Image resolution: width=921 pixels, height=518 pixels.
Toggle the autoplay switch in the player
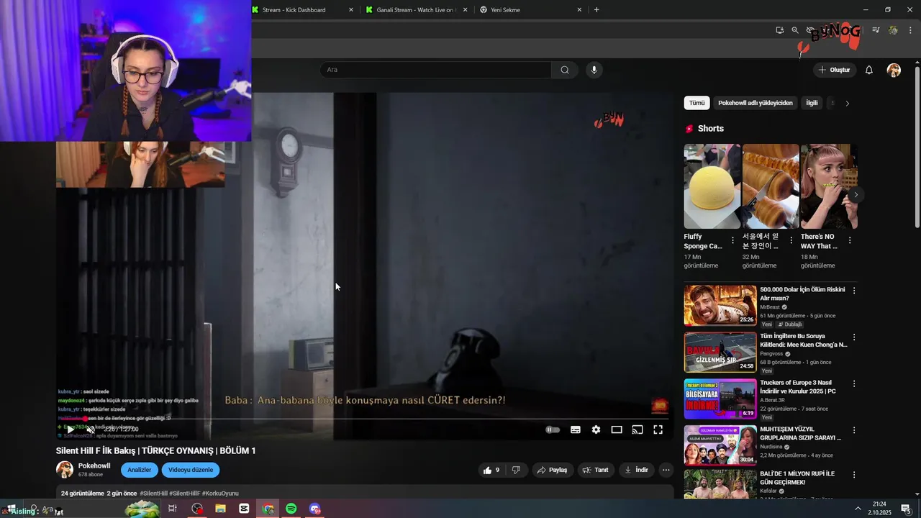[x=553, y=430]
